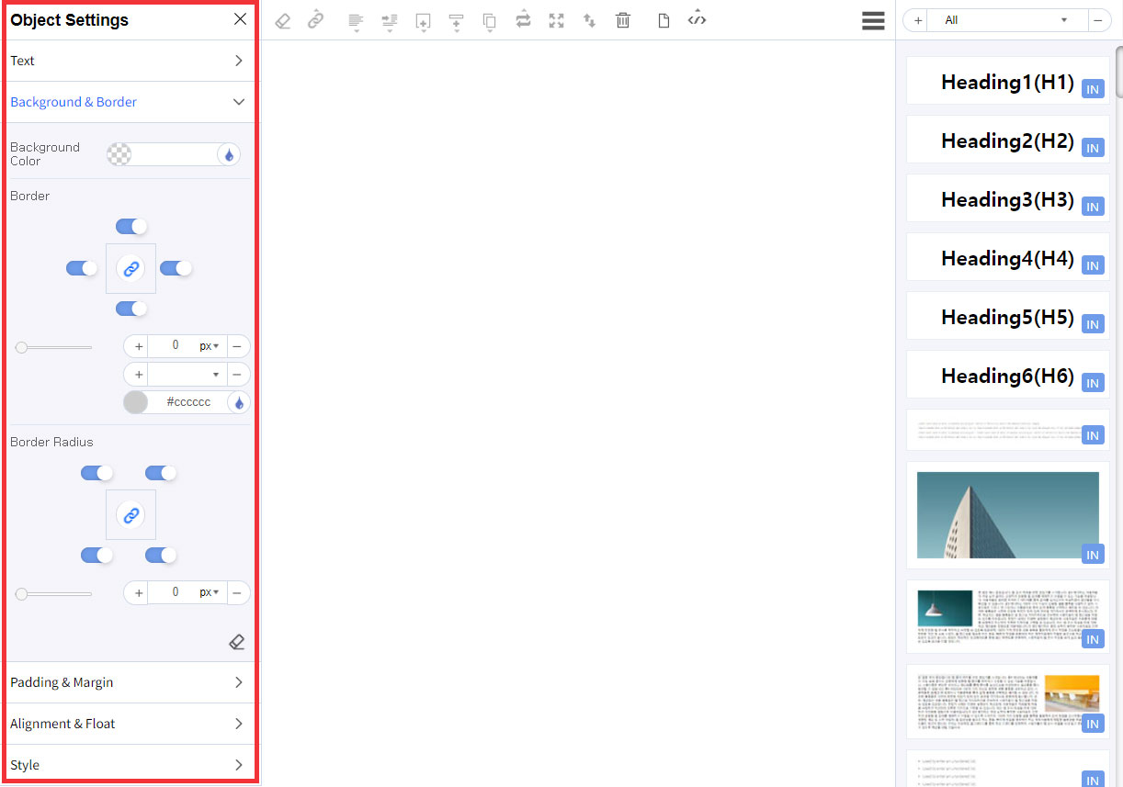Click the trash delete icon in toolbar
Image resolution: width=1123 pixels, height=787 pixels.
coord(623,20)
